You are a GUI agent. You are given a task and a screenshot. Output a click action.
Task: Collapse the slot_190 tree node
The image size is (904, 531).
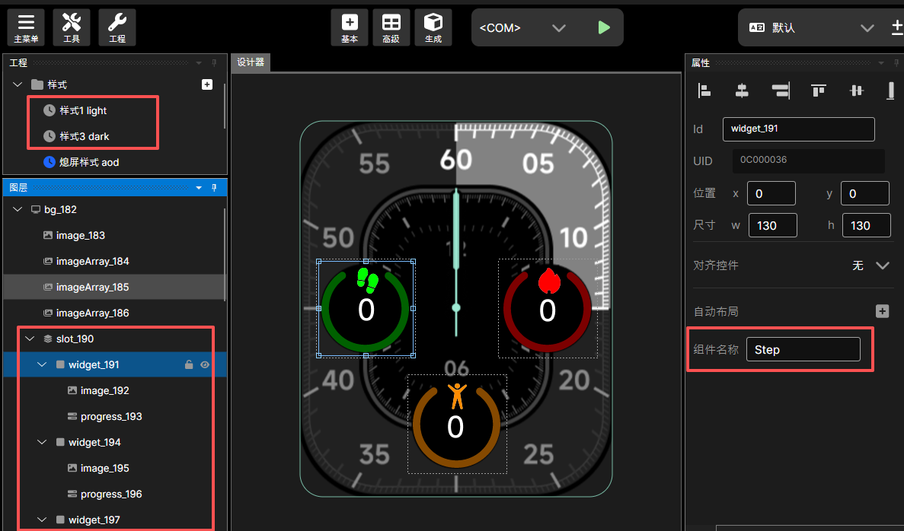[x=30, y=339]
